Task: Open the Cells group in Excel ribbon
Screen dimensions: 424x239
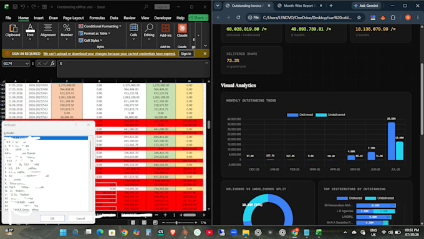Action: click(x=133, y=32)
